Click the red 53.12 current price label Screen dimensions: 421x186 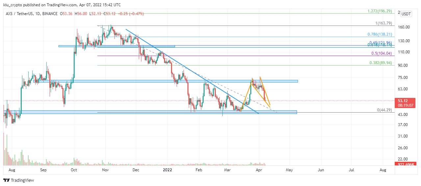405,101
